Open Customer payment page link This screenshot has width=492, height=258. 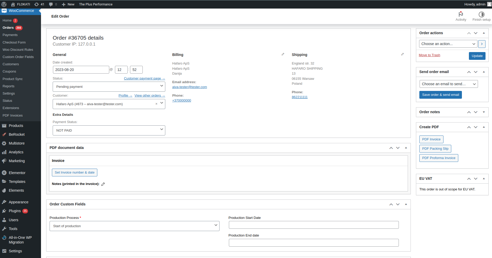pyautogui.click(x=144, y=78)
